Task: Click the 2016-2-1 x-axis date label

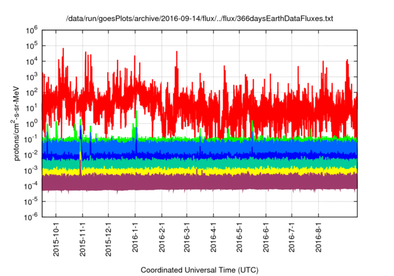Action: (x=162, y=237)
